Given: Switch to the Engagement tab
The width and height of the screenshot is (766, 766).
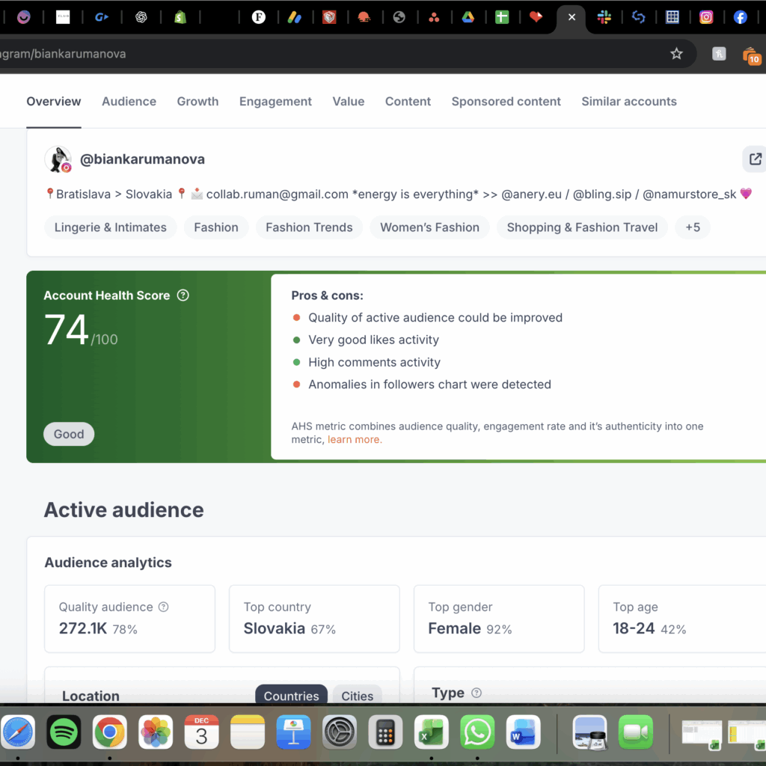Looking at the screenshot, I should (275, 102).
